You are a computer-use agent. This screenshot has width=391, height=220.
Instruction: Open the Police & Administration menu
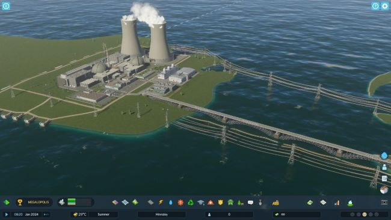click(x=220, y=203)
